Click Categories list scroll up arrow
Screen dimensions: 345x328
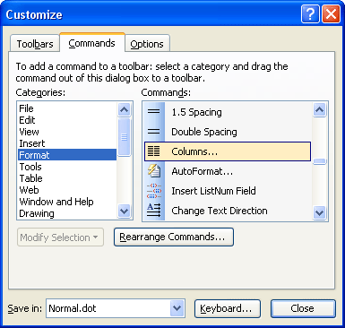point(124,109)
